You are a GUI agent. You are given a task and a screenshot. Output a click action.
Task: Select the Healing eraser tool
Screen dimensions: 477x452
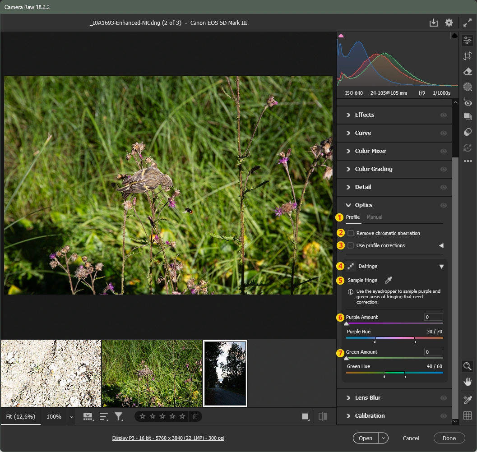468,71
